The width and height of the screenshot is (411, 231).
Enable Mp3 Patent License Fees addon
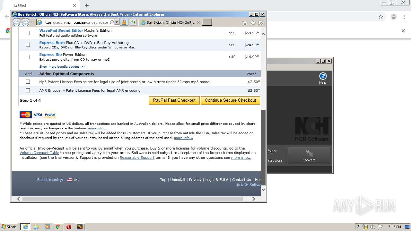point(28,82)
